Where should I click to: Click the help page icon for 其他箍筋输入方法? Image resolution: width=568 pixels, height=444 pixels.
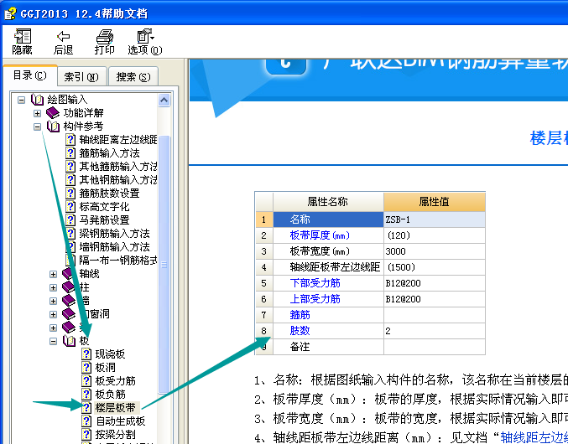70,167
